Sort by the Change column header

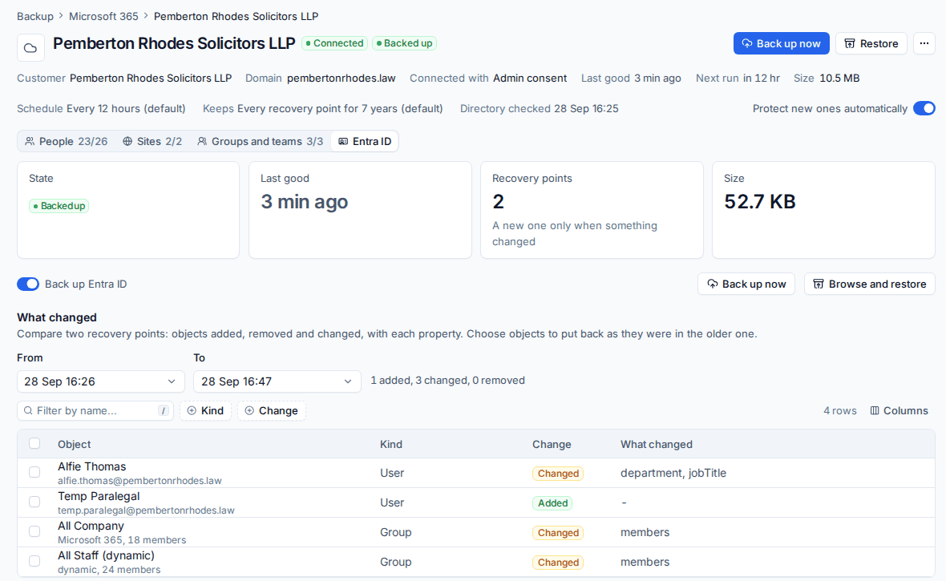552,444
